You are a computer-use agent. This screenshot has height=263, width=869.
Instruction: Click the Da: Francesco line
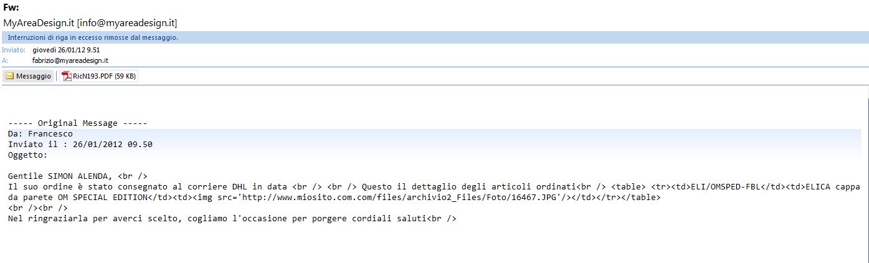pyautogui.click(x=40, y=133)
